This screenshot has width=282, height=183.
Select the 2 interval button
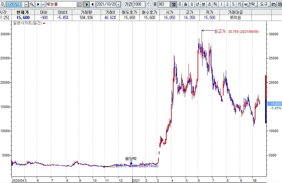click(227, 4)
